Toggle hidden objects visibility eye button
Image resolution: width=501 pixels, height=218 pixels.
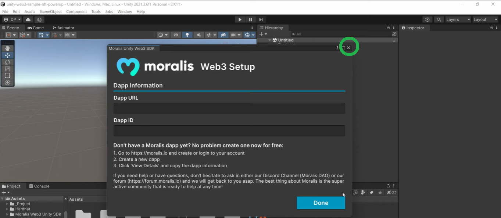click(223, 35)
